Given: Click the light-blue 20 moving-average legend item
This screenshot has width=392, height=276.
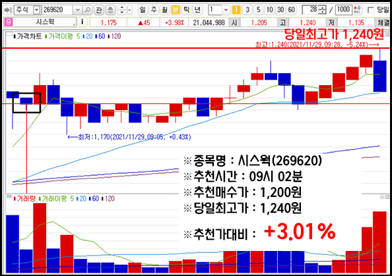Looking at the screenshot, I should pos(87,36).
